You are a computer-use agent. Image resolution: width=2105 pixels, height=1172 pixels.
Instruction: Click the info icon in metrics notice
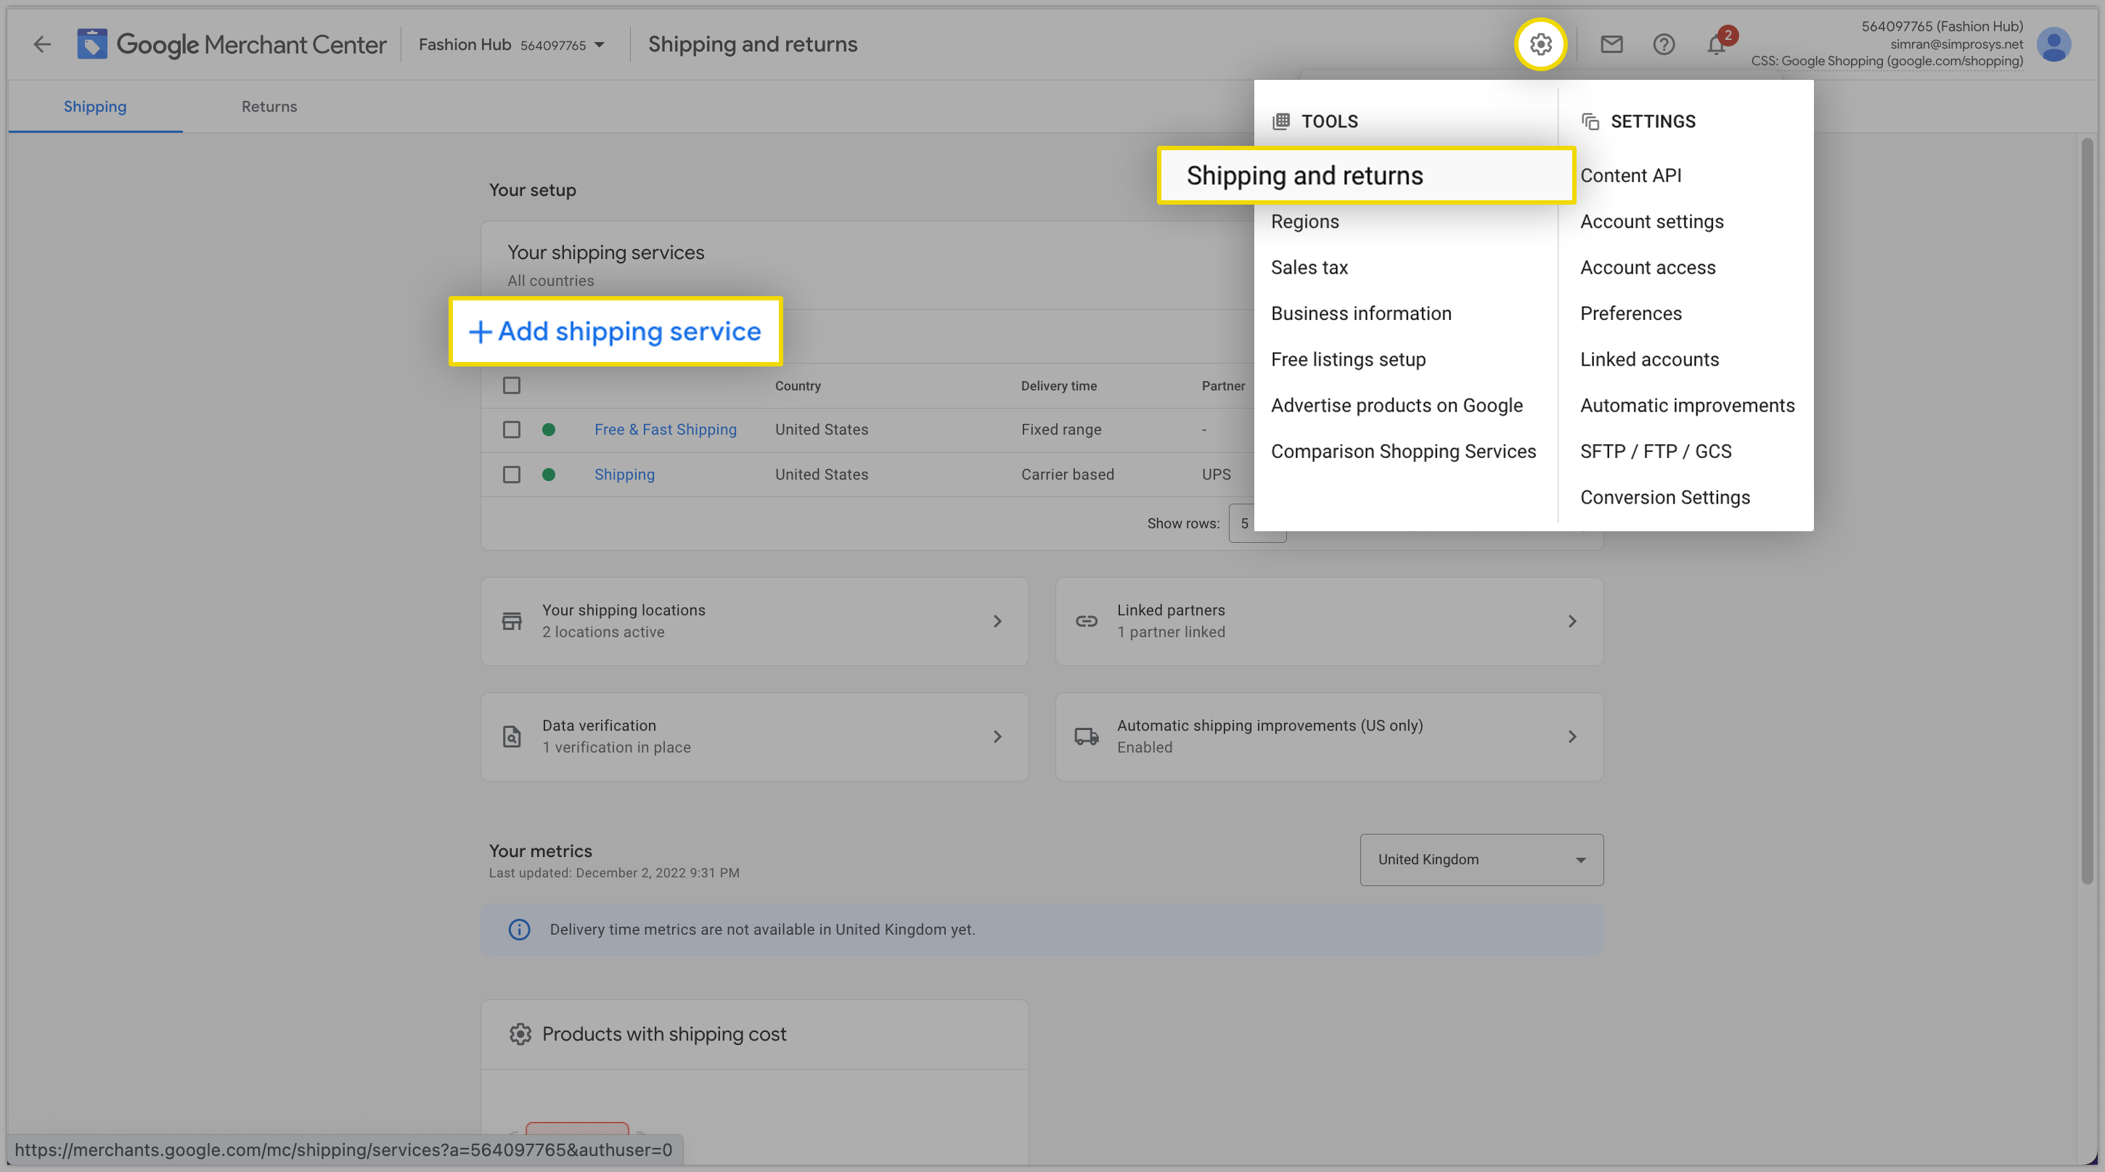pyautogui.click(x=519, y=929)
